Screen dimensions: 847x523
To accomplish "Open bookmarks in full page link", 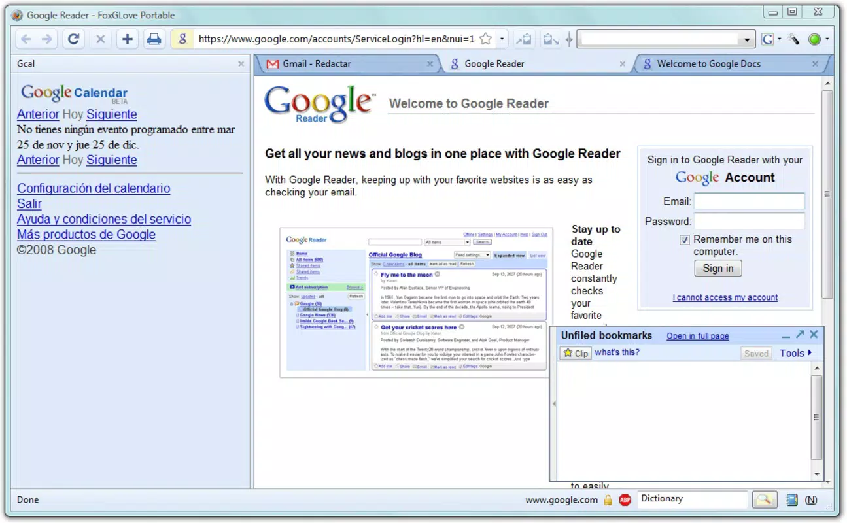I will (698, 336).
